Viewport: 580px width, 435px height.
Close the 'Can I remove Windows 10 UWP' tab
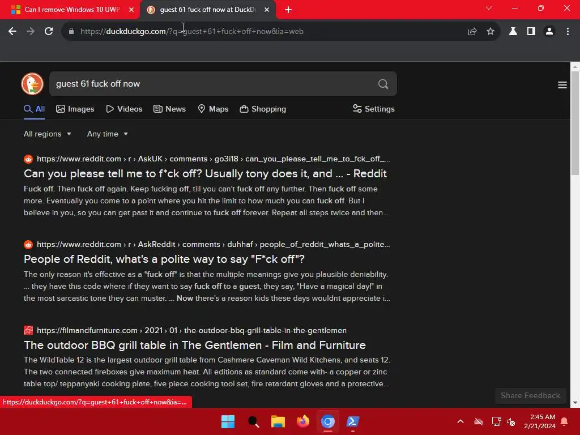[x=131, y=10]
